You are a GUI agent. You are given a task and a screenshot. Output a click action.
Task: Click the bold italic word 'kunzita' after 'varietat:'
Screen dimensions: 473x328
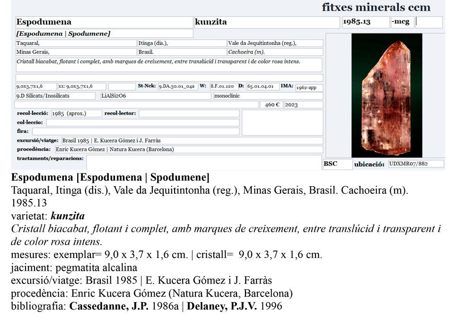[68, 216]
